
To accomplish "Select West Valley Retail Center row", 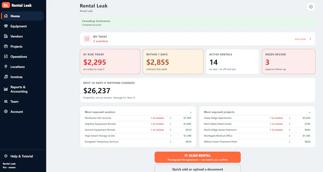I will 257,124.
